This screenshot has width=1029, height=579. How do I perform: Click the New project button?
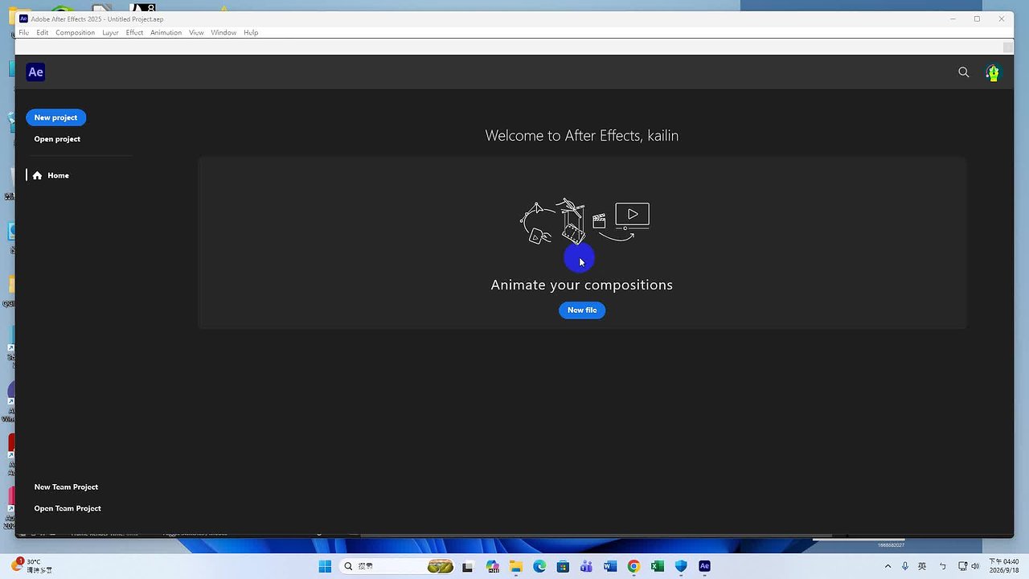click(x=55, y=117)
